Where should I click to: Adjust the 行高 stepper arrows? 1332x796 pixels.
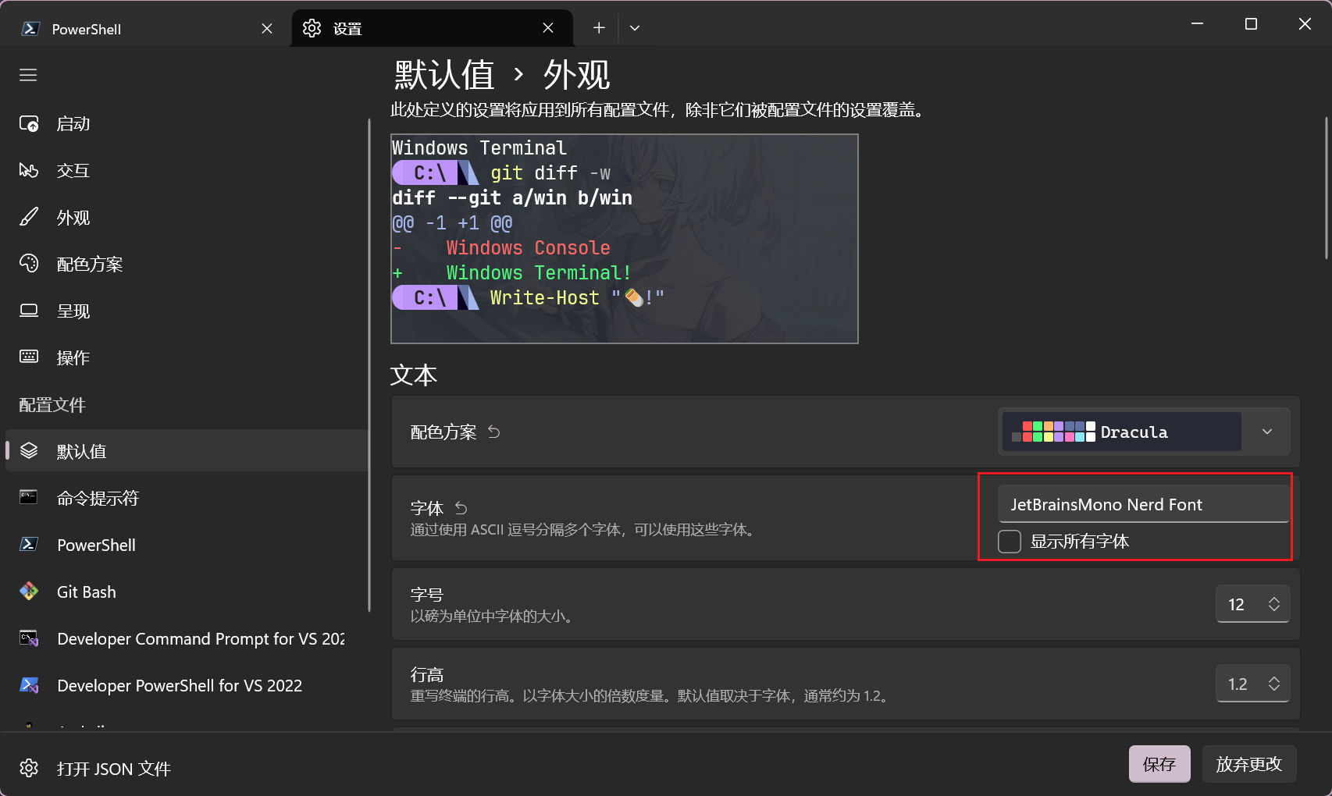point(1274,684)
